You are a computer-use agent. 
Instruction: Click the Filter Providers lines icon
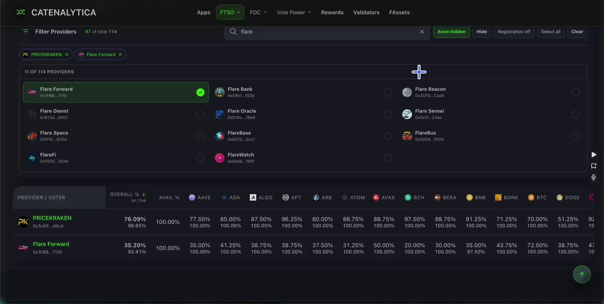pyautogui.click(x=26, y=32)
